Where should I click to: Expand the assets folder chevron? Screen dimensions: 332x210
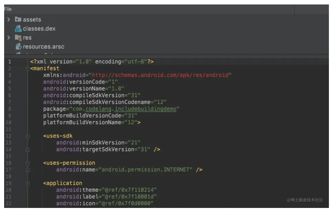coord(9,20)
